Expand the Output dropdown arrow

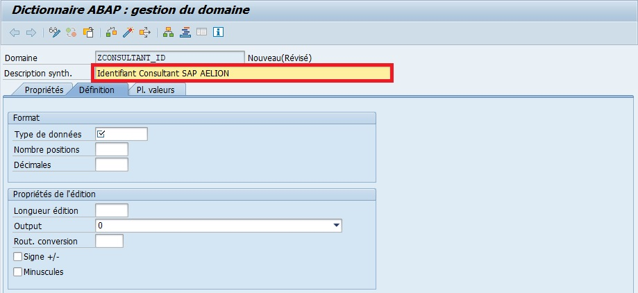[x=337, y=226]
